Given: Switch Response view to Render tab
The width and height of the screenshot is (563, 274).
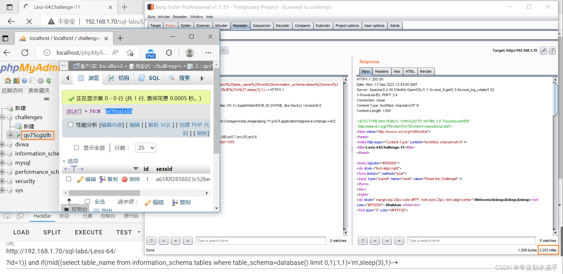Looking at the screenshot, I should tap(426, 71).
